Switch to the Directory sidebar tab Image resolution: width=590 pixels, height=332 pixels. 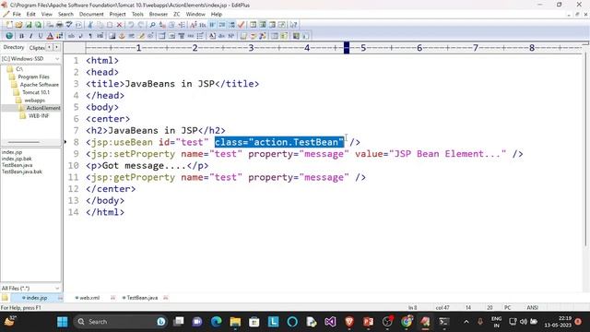14,47
